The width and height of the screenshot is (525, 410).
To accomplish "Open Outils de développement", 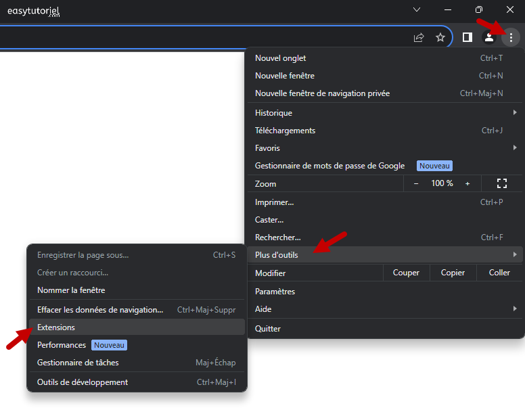I will point(137,382).
